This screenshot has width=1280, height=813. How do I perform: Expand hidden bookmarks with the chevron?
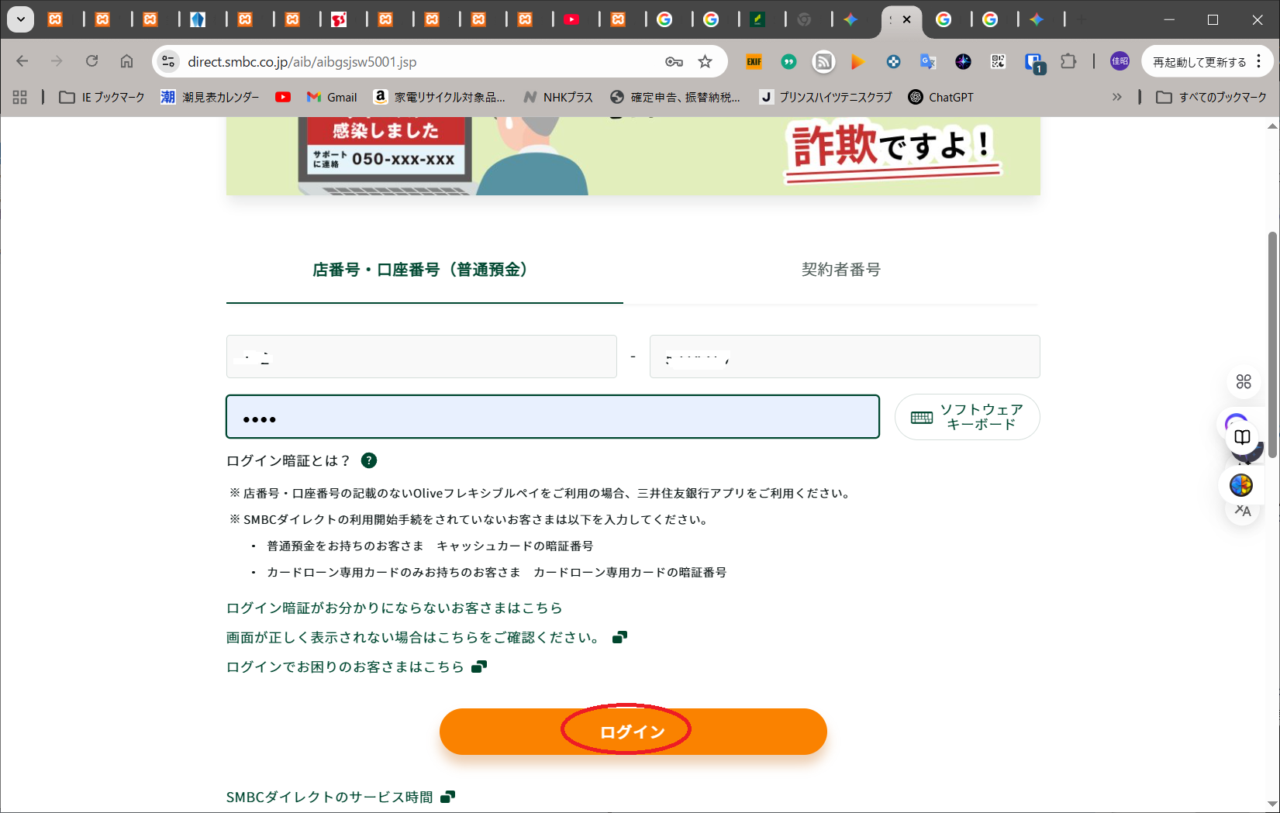coord(1116,97)
